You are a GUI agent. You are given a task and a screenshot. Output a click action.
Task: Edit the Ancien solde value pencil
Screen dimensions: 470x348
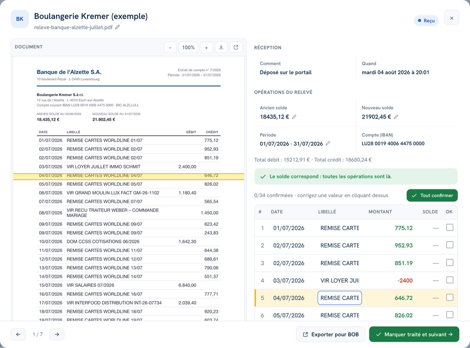click(294, 117)
